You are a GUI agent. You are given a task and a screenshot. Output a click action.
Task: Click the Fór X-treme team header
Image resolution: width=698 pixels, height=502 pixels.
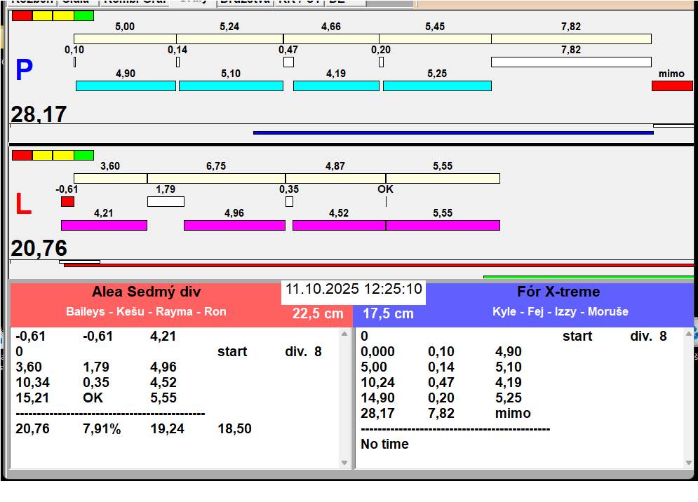click(x=558, y=292)
